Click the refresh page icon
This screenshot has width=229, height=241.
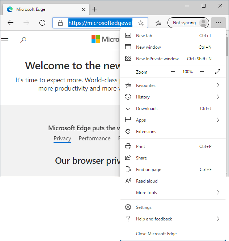point(42,23)
